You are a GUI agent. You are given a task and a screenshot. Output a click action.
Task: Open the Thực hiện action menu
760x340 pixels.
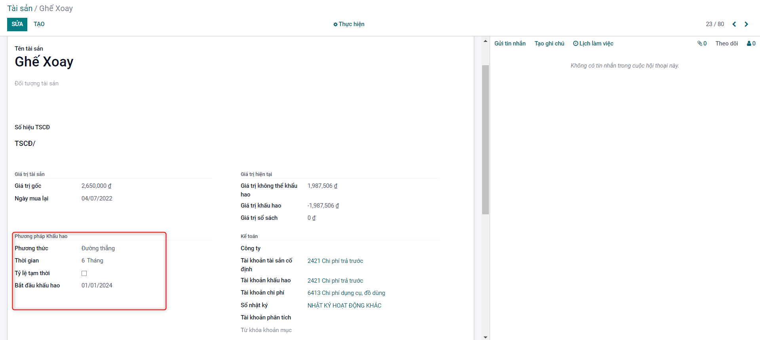349,24
